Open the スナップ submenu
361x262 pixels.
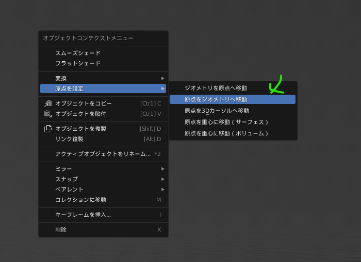click(103, 179)
